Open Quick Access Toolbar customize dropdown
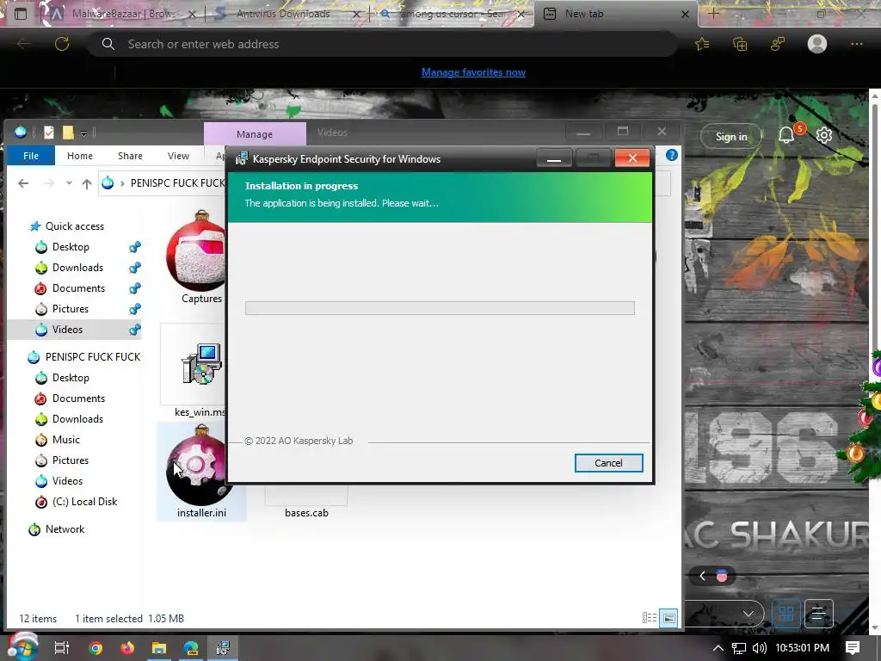881x661 pixels. click(83, 133)
